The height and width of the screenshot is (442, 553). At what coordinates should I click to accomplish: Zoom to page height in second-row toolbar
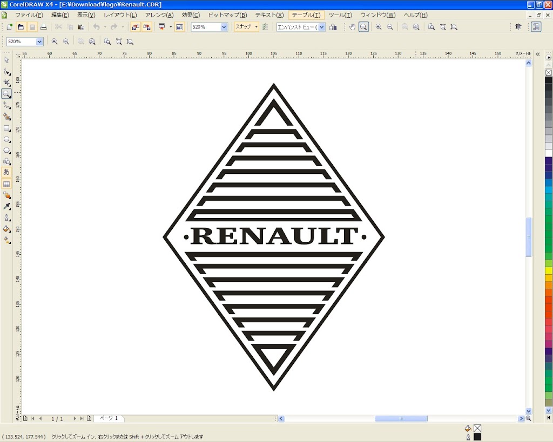pyautogui.click(x=130, y=42)
